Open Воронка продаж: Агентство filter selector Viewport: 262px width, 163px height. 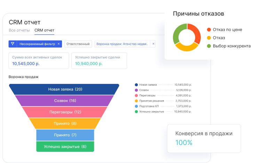point(122,44)
